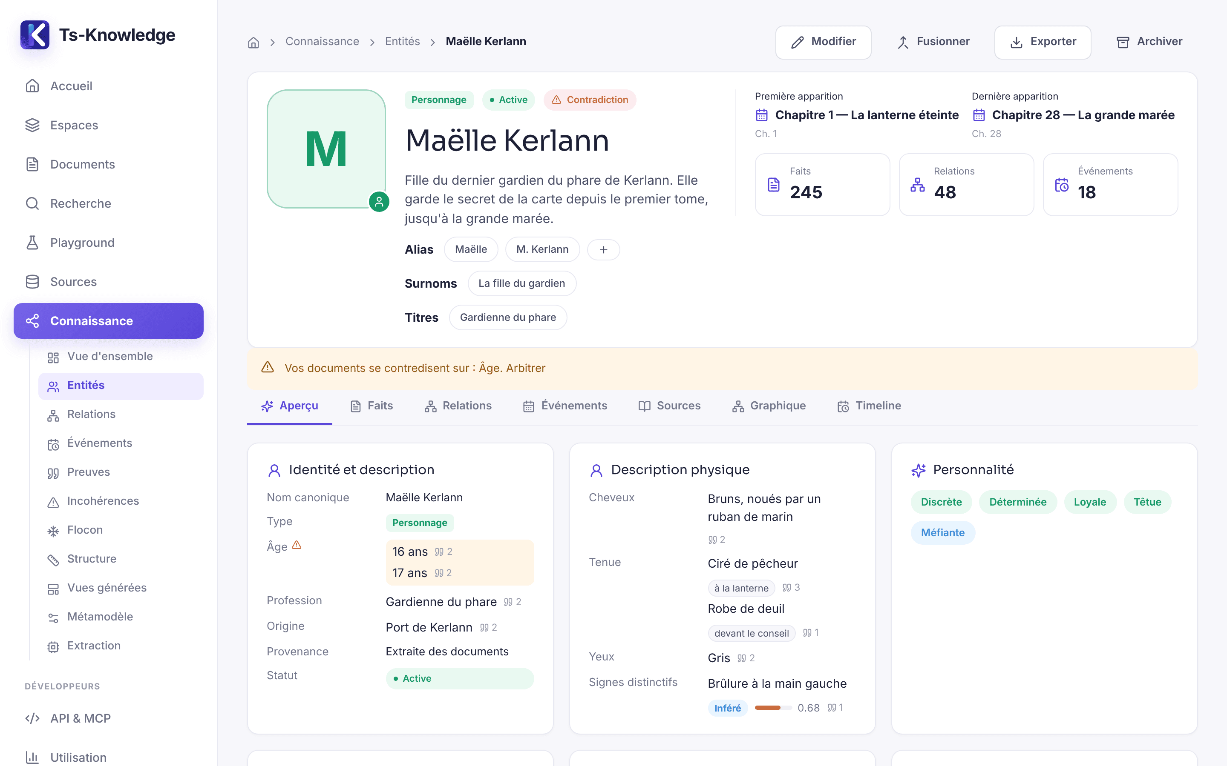Open Extraction in the submenu
The width and height of the screenshot is (1227, 766).
click(x=121, y=646)
